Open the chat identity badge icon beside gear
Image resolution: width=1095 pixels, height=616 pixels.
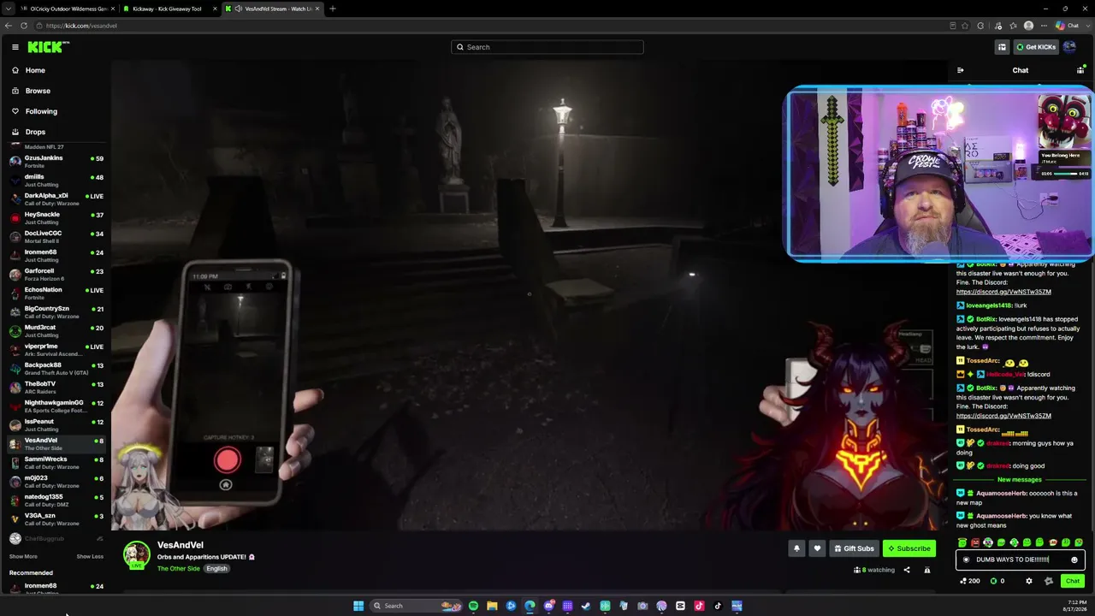click(1049, 581)
